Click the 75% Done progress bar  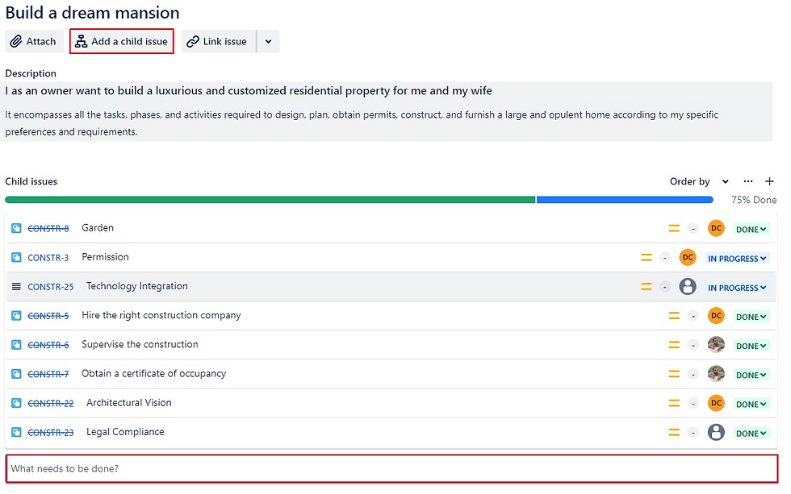pyautogui.click(x=359, y=199)
